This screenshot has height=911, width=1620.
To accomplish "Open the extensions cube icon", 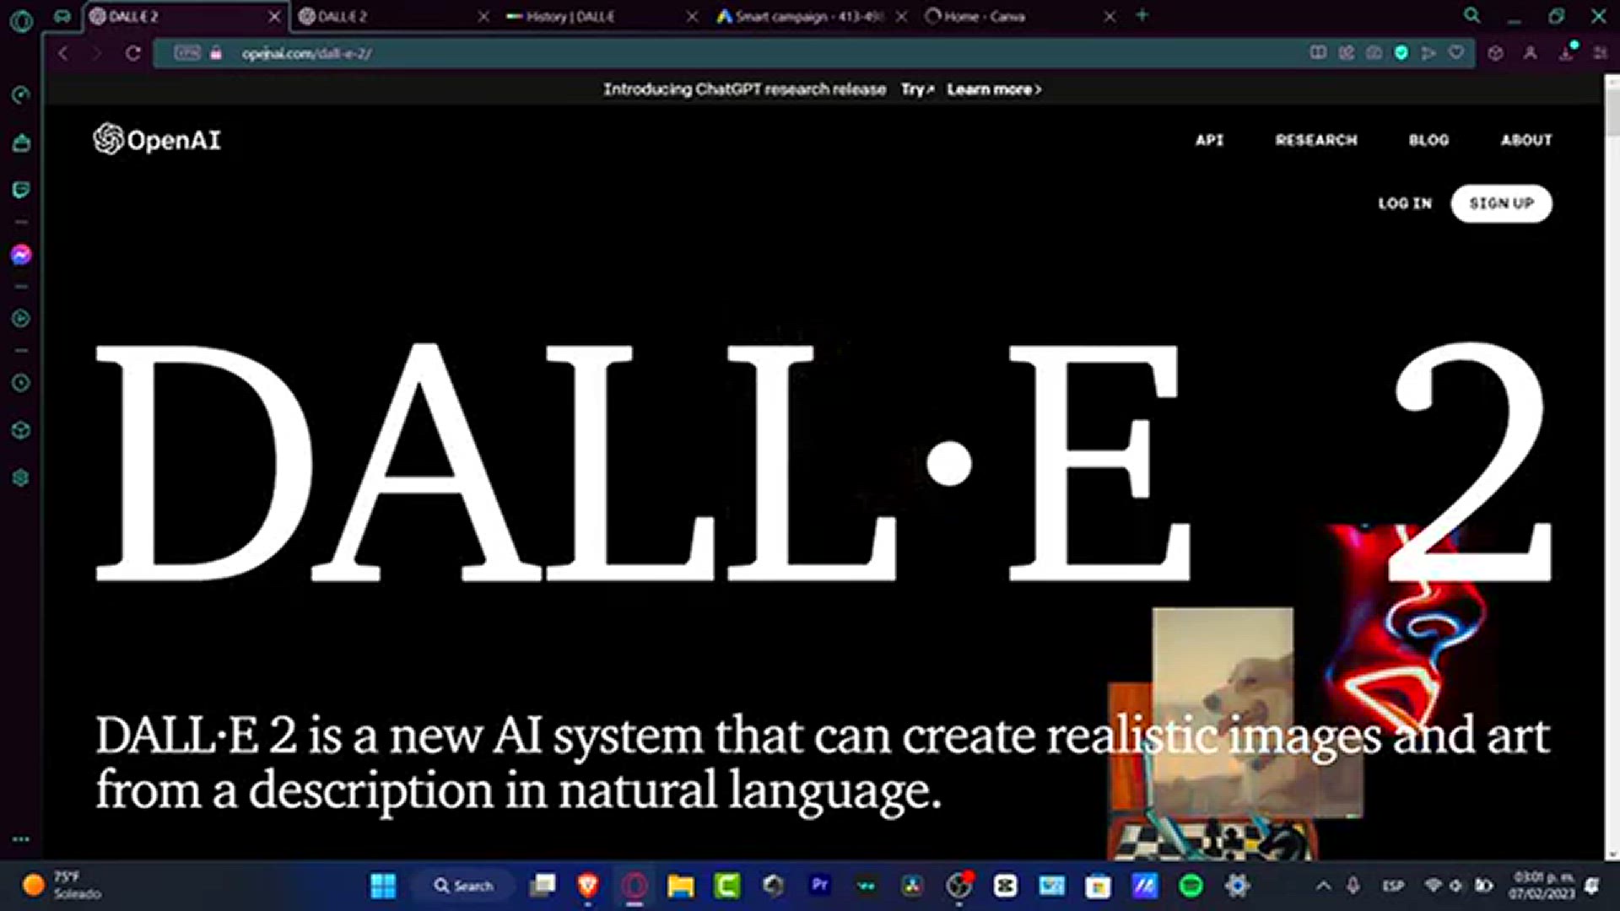I will 1496,53.
